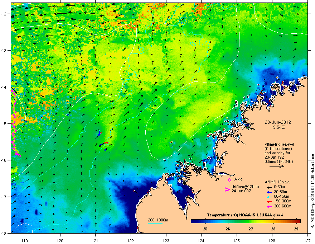Click the magenta drifters chevron symbol in legend
The width and height of the screenshot is (315, 244).
click(x=227, y=189)
